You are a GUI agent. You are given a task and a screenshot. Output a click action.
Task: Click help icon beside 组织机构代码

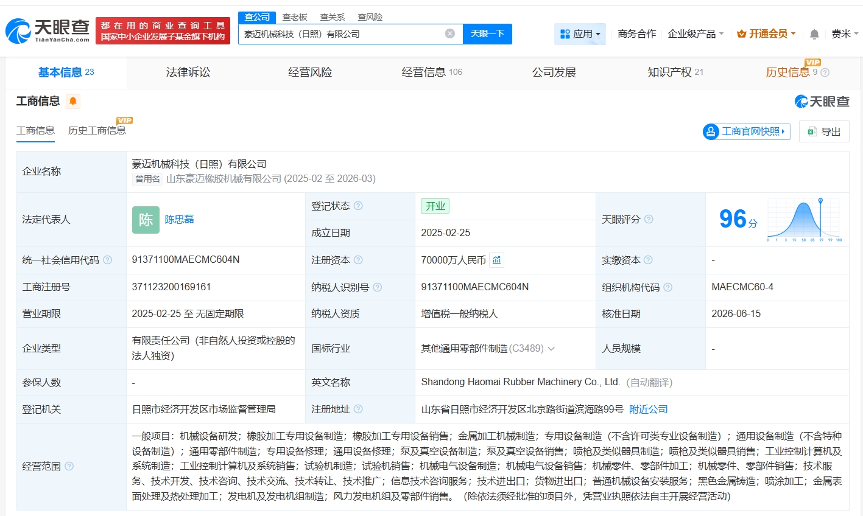coord(668,287)
